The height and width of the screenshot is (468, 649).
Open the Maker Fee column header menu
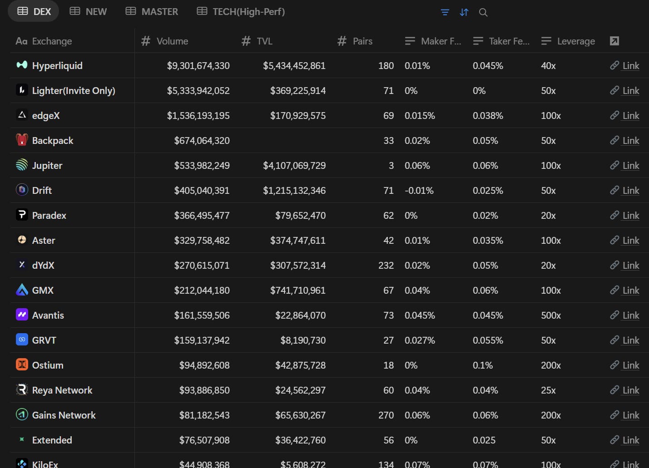433,41
